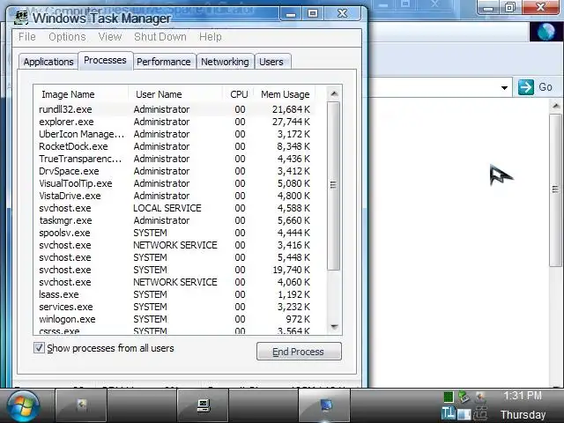Open the File menu

[27, 37]
